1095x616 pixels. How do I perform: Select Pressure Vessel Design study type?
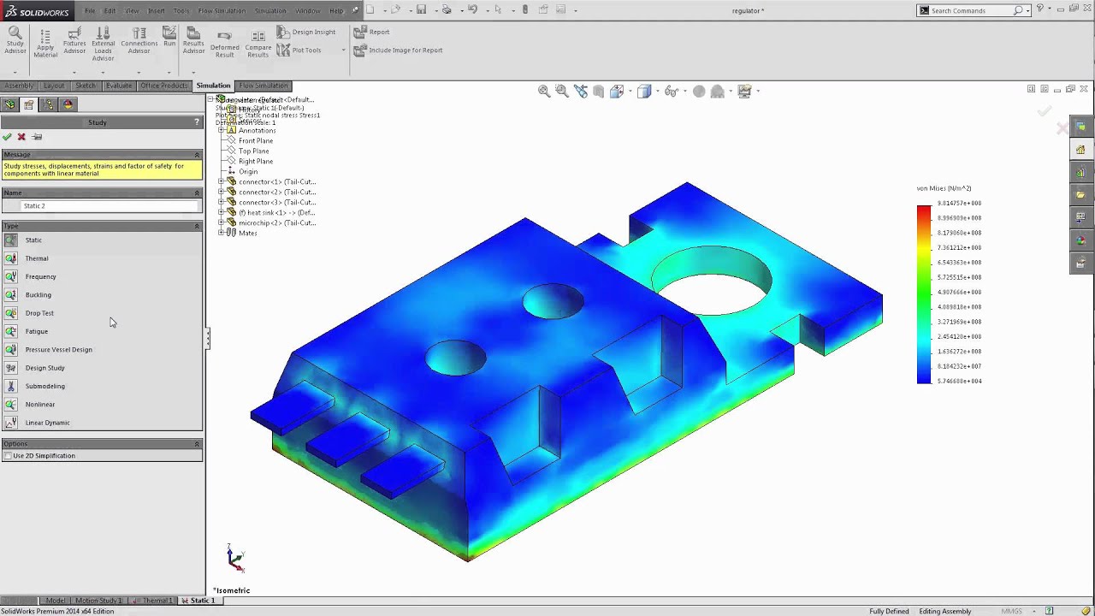point(58,349)
